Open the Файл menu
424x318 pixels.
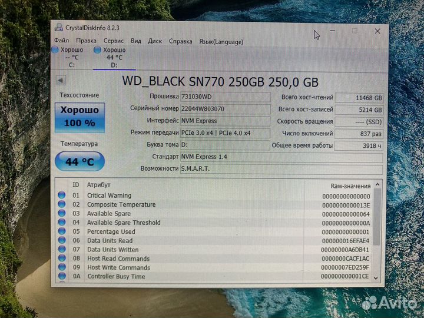pos(61,41)
